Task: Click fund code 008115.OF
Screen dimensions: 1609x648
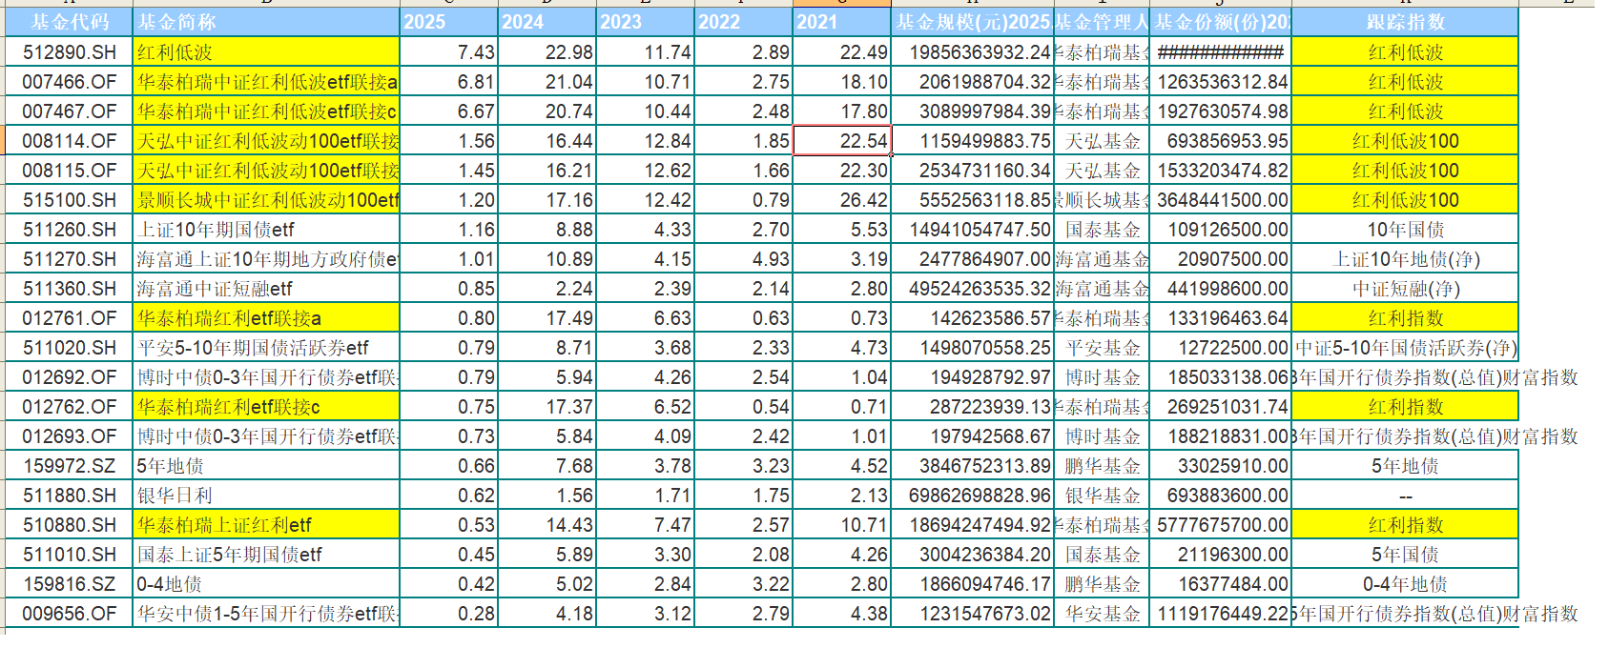Action: 69,171
